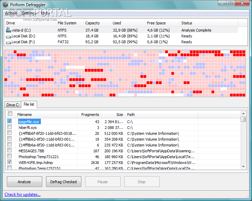Viewport: 252px width, 201px height.
Task: Click the Piriform Defraggler app icon in title bar
Action: [x=5, y=4]
